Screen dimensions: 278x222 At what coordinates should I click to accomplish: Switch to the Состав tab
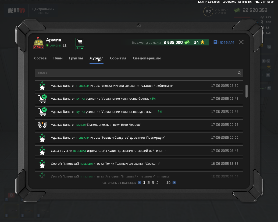click(x=40, y=58)
